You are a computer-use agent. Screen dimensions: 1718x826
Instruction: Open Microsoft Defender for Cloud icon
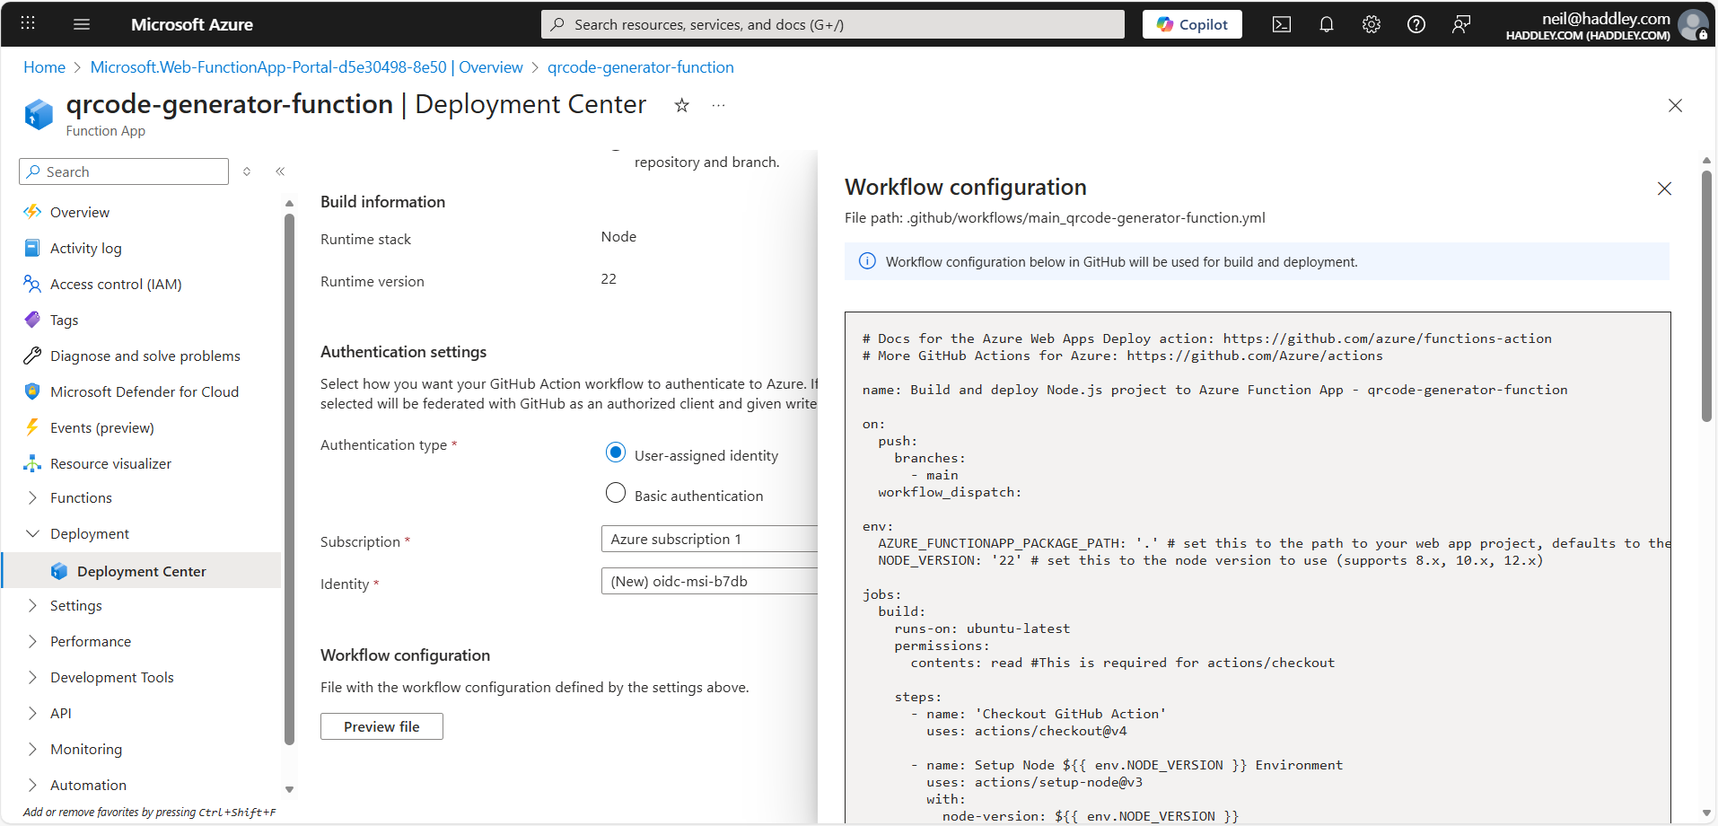coord(32,391)
